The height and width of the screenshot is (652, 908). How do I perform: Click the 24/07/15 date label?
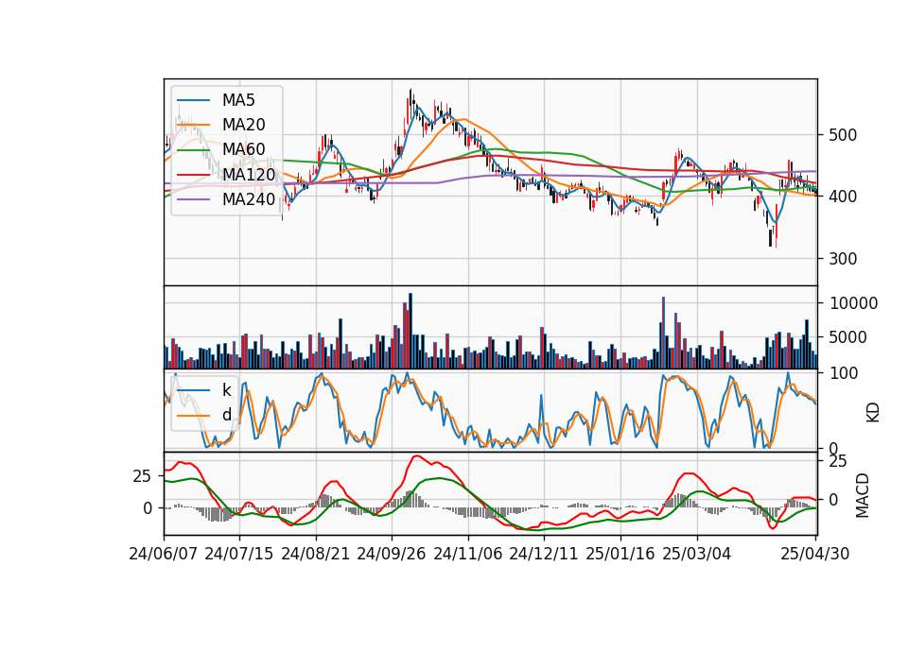click(x=239, y=555)
